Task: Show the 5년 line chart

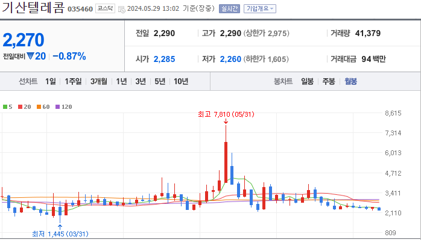Action: [x=160, y=81]
